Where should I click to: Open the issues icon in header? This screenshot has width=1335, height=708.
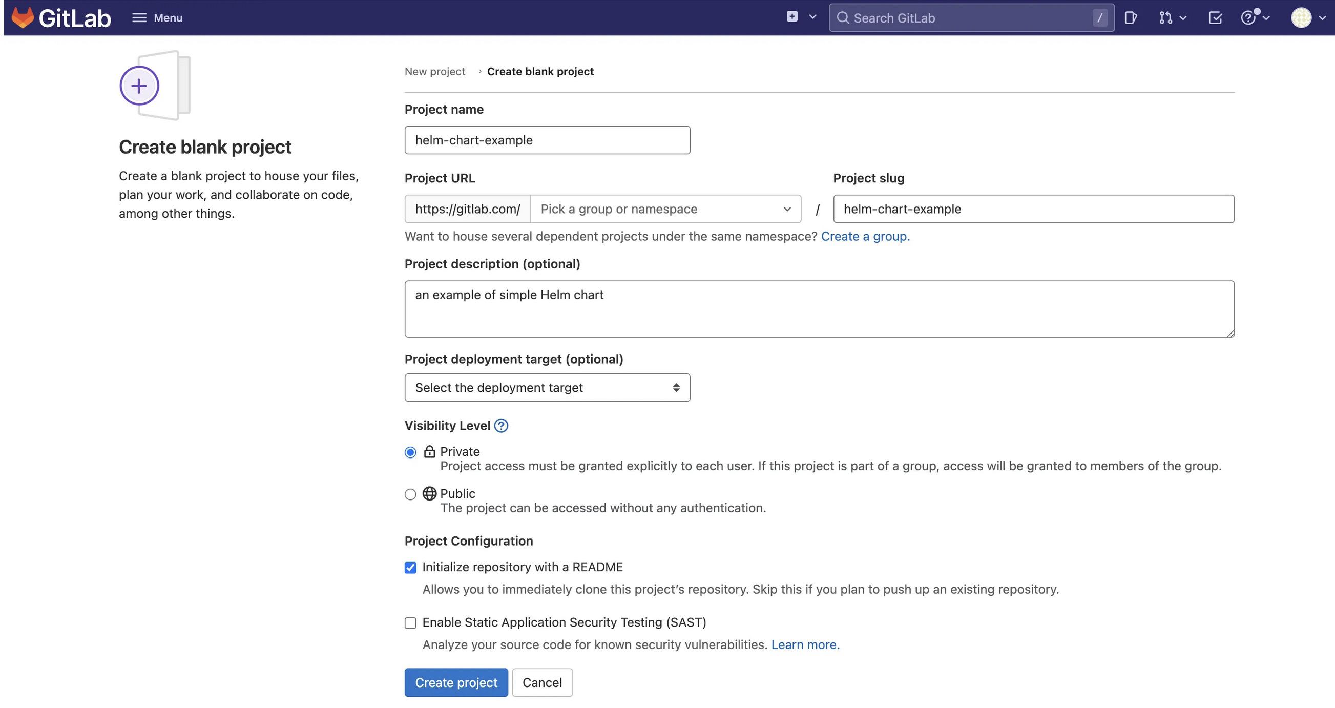[x=1131, y=17]
